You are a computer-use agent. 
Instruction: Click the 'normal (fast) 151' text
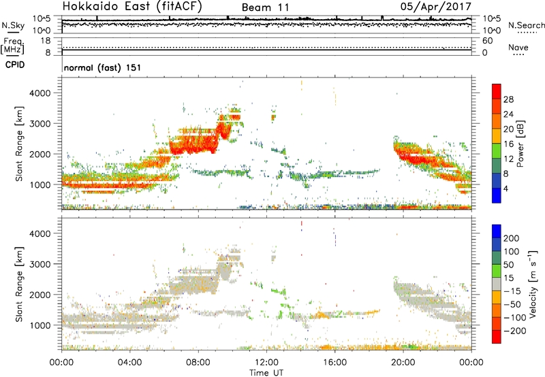(103, 67)
